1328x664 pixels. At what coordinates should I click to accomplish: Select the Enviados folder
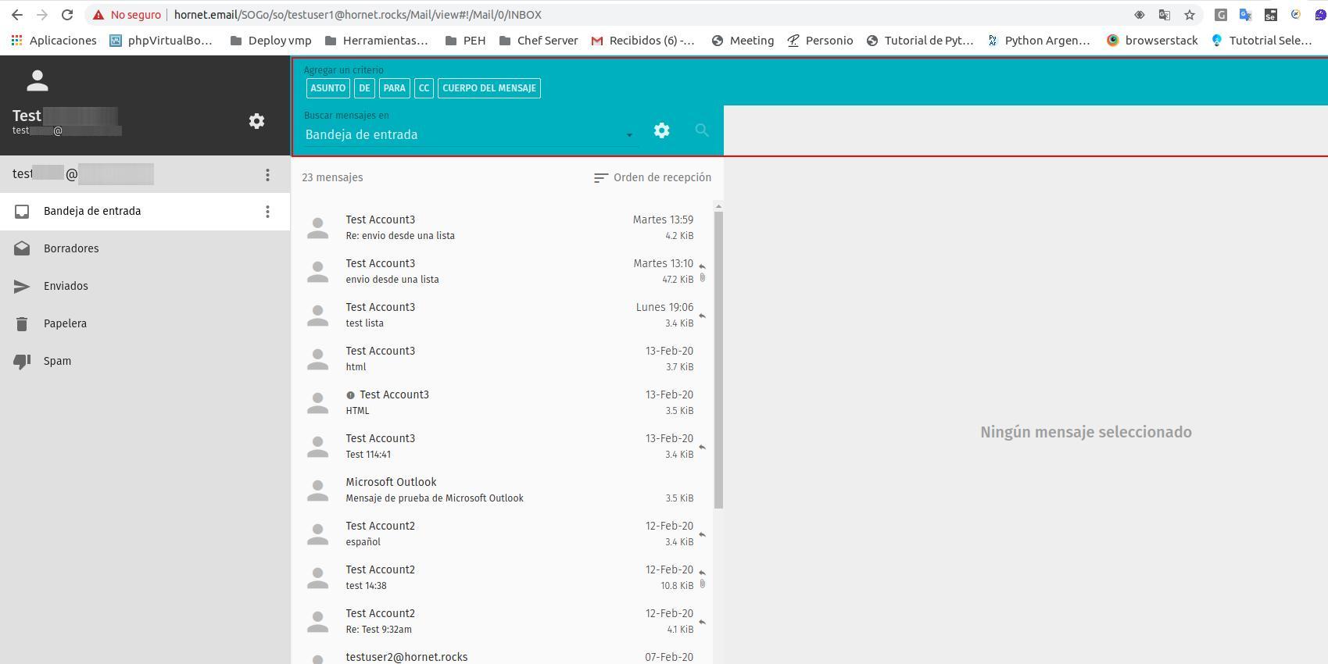[x=66, y=286]
